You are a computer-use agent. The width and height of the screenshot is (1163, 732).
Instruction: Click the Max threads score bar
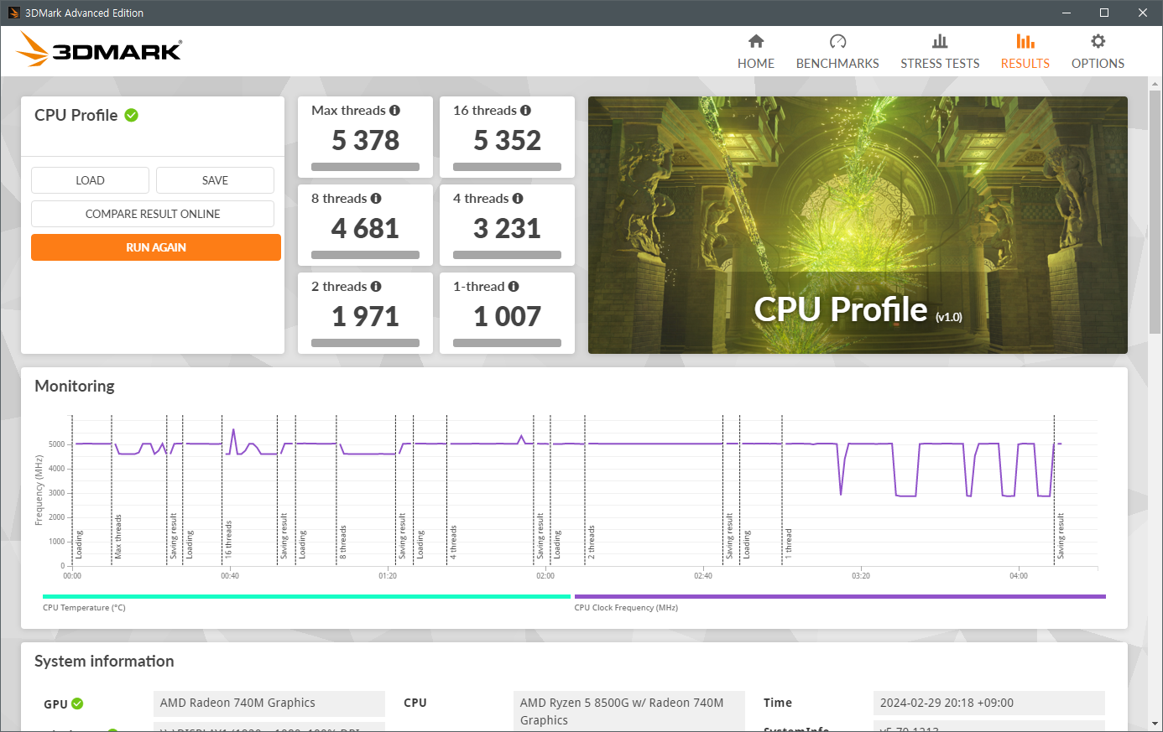[365, 167]
